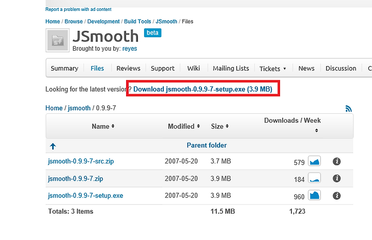Go to the Mailing Lists tab
The width and height of the screenshot is (372, 240).
(x=231, y=68)
